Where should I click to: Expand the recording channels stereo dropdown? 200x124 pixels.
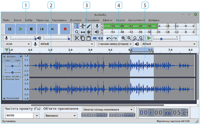(115, 44)
